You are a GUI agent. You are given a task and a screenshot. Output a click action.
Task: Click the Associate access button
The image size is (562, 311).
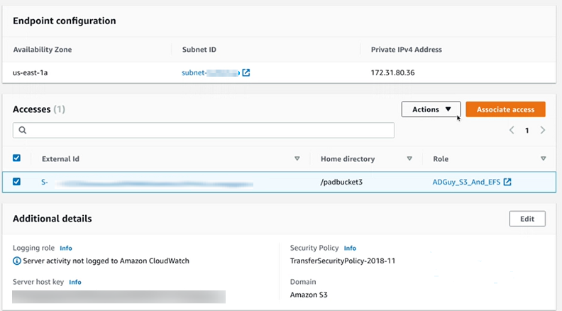(x=505, y=109)
